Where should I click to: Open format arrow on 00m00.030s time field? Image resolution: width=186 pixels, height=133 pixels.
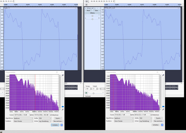(177, 89)
